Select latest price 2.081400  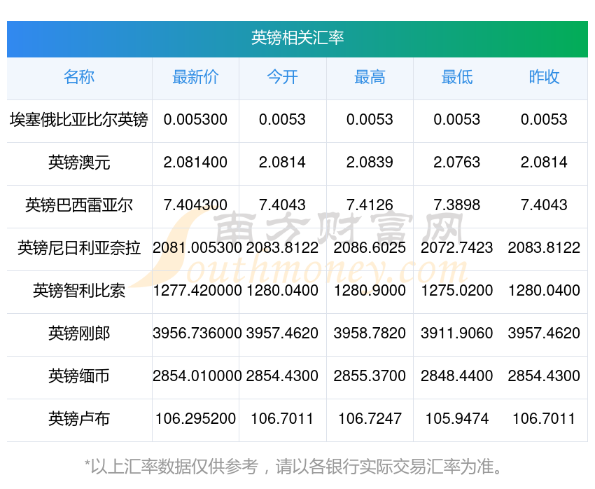tap(195, 163)
